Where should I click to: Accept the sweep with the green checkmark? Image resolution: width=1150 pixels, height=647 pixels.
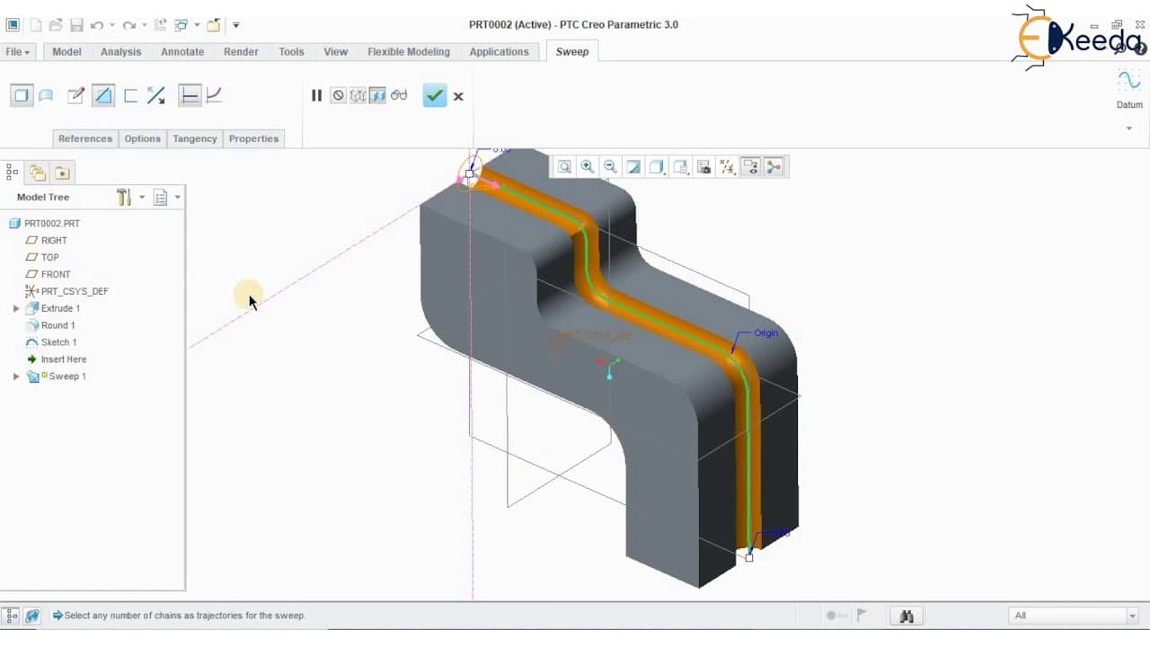click(x=435, y=95)
